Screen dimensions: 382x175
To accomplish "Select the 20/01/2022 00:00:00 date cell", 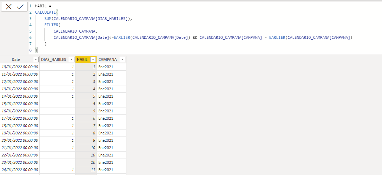I will point(20,140).
